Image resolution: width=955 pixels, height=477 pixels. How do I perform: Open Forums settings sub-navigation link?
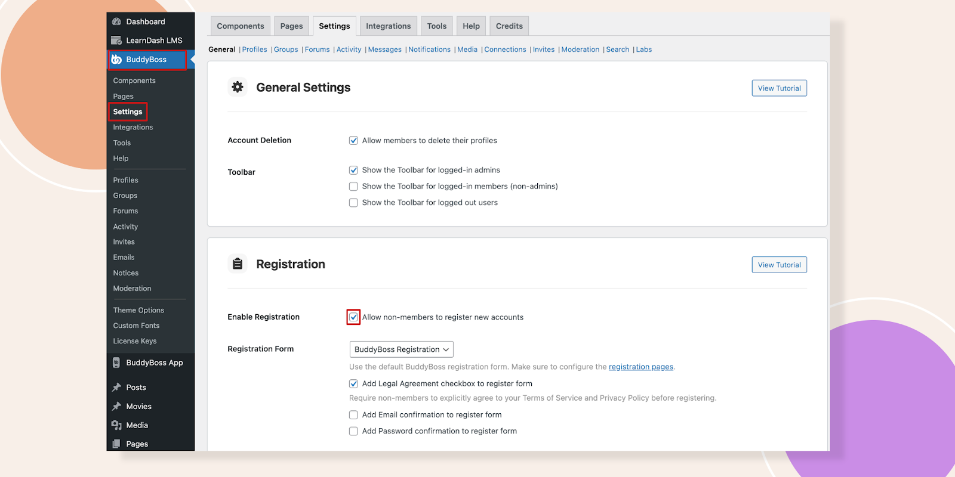pos(317,49)
